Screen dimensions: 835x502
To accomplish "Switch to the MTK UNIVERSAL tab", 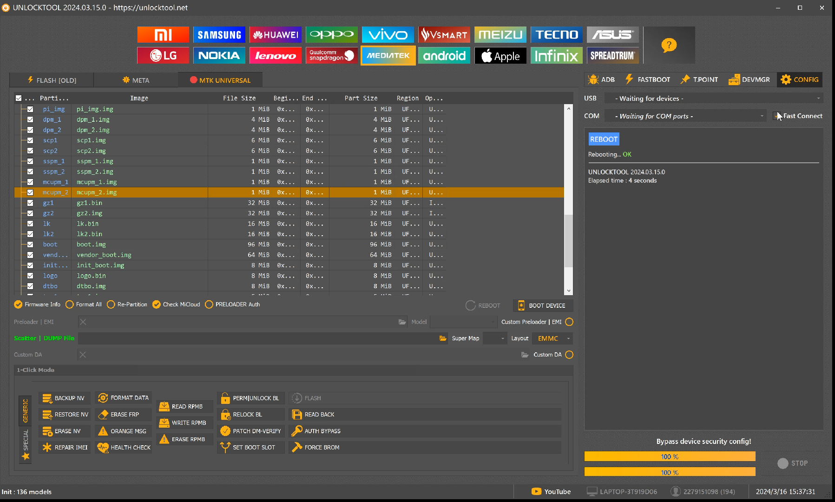I will [x=220, y=80].
